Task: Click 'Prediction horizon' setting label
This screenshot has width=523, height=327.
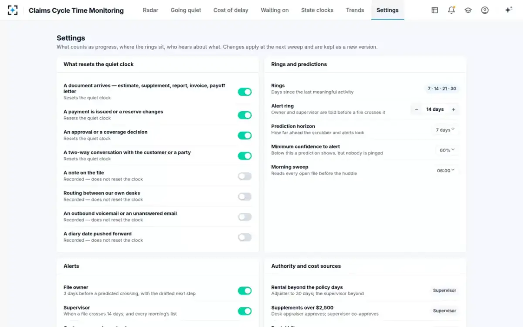Action: (x=293, y=126)
